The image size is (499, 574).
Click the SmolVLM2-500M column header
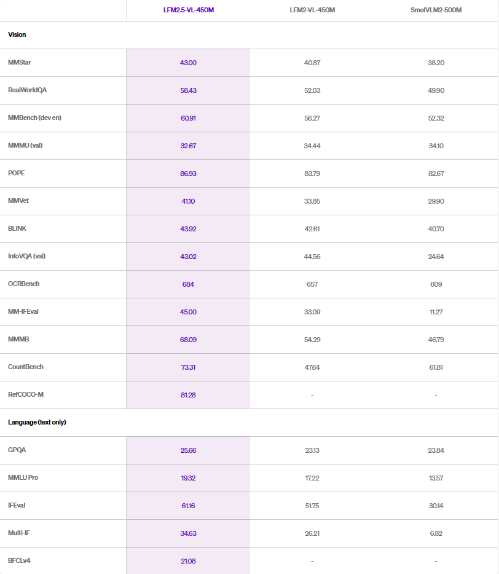(436, 10)
